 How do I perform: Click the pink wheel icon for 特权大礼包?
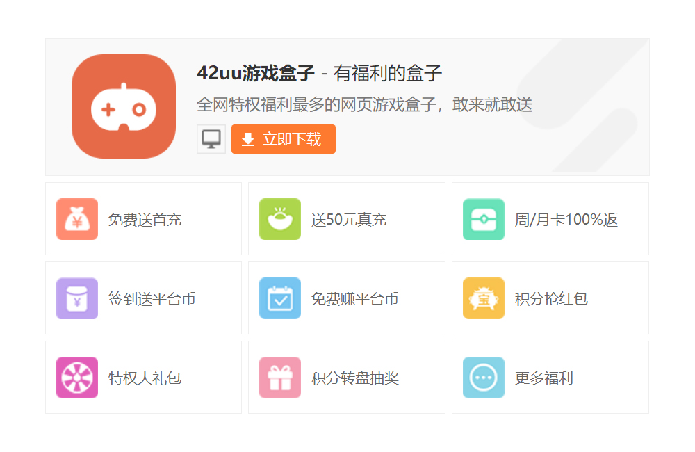(x=77, y=378)
